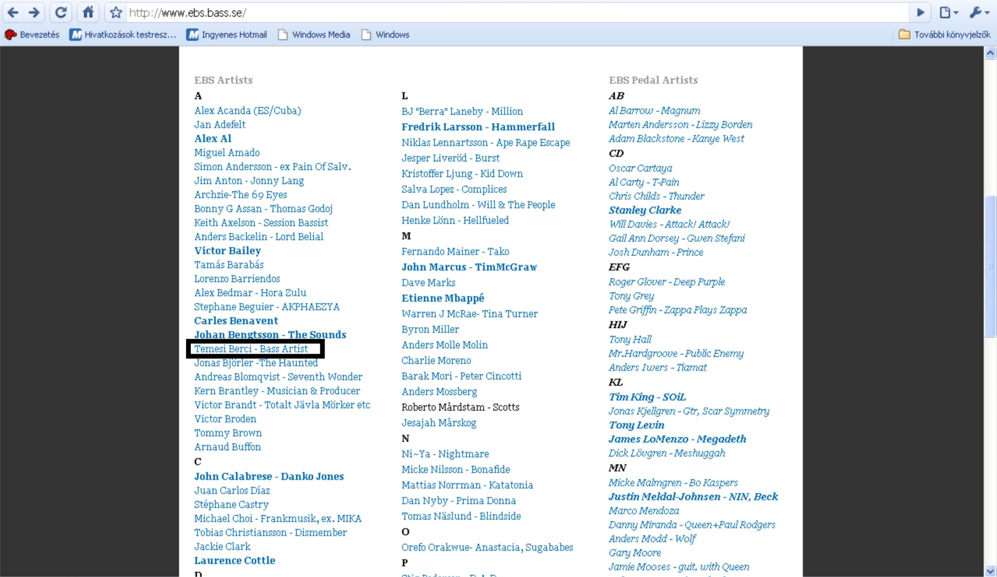The height and width of the screenshot is (577, 997).
Task: Open Windows Media bookmark
Action: (314, 35)
